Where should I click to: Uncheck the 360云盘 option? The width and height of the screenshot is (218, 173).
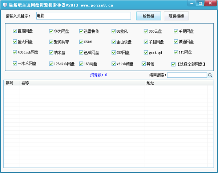(146, 31)
